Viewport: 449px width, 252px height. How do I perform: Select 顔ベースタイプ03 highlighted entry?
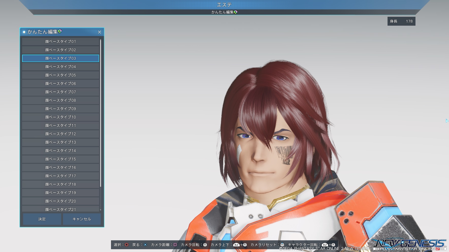[x=60, y=58]
